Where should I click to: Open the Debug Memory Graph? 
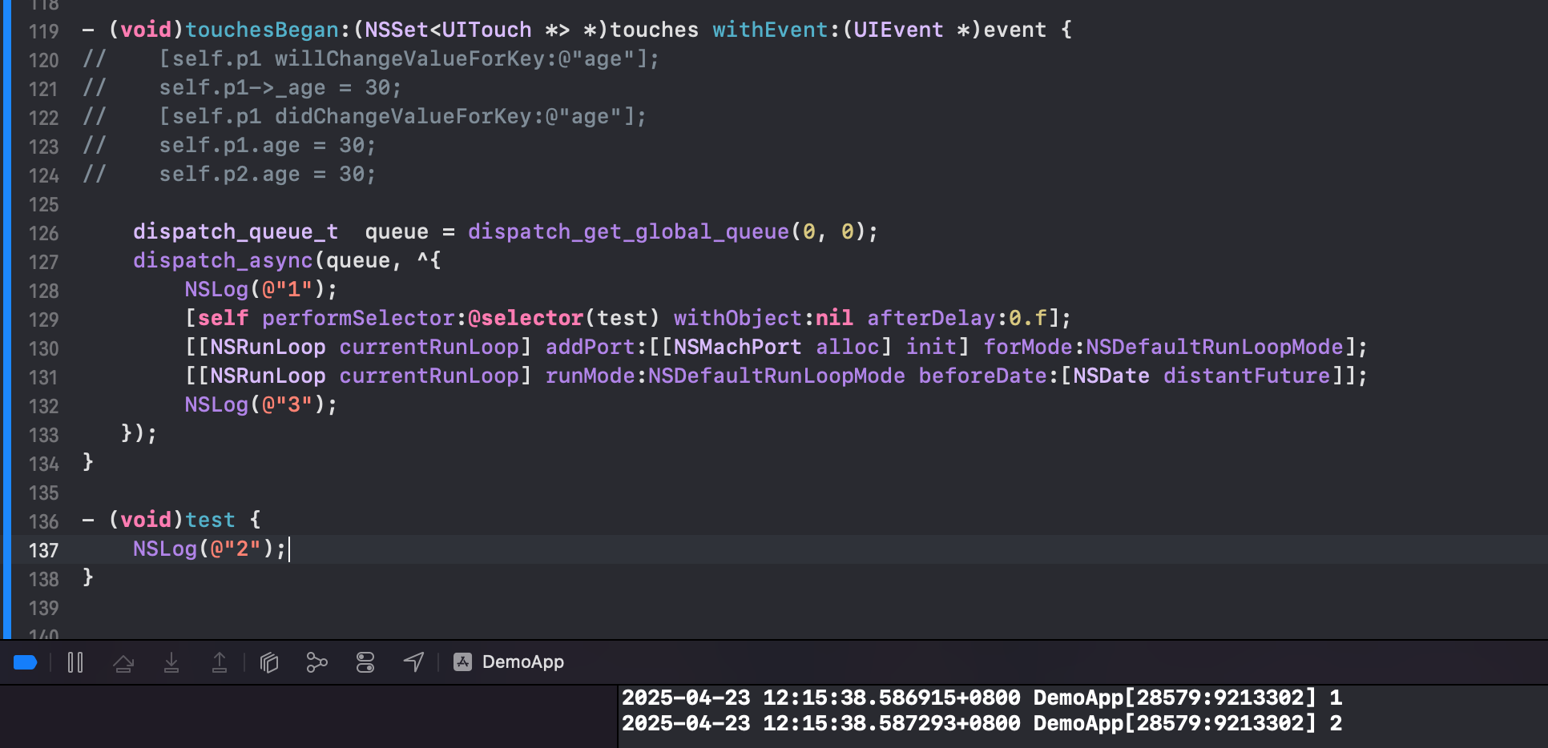click(317, 662)
